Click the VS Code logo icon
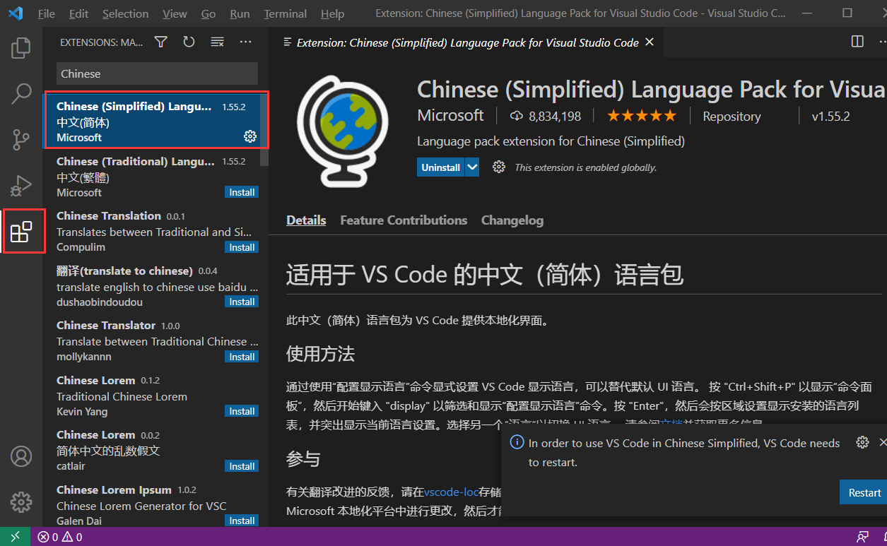The height and width of the screenshot is (546, 887). (16, 13)
